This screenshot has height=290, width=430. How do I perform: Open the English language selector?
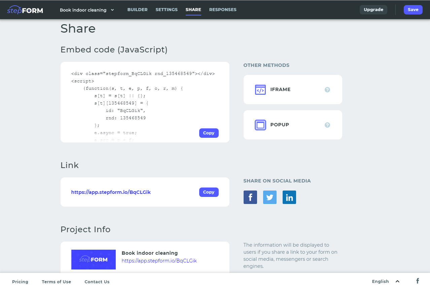385,281
